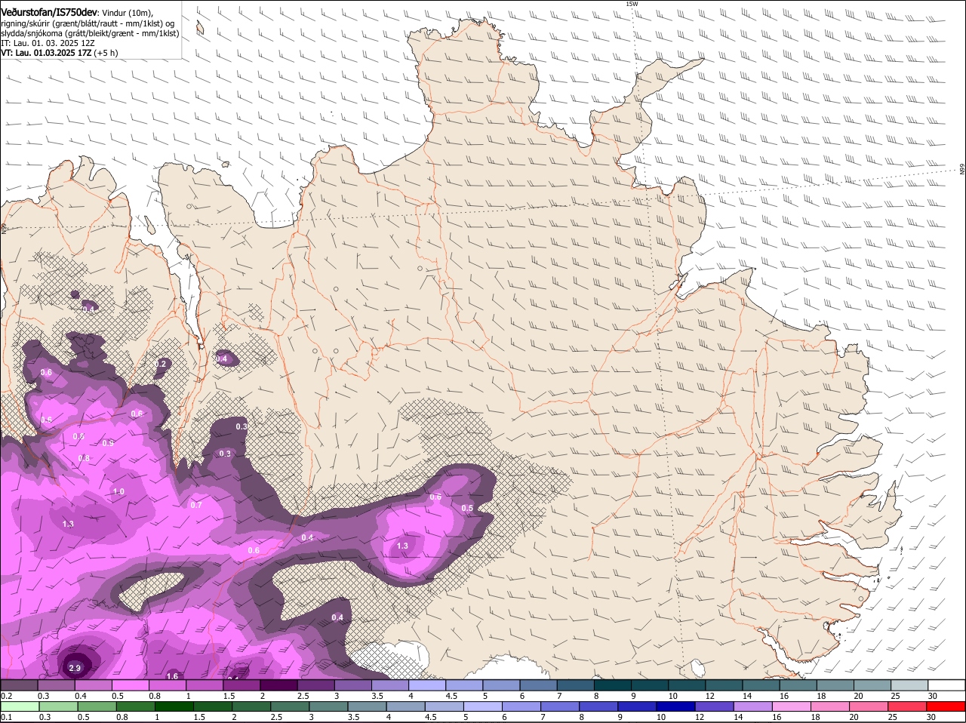This screenshot has height=723, width=966.
Task: Click the 0.5 value beside the inland pink area
Action: click(467, 508)
